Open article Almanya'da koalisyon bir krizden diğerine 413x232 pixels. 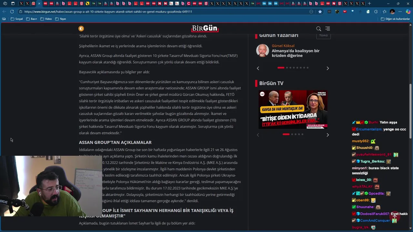click(296, 53)
